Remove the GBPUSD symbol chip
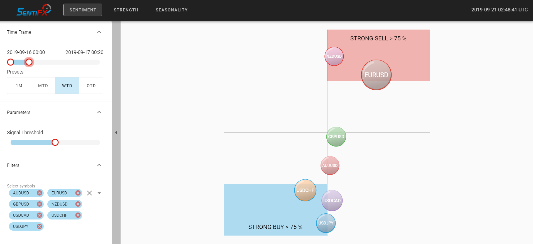 tap(40, 204)
